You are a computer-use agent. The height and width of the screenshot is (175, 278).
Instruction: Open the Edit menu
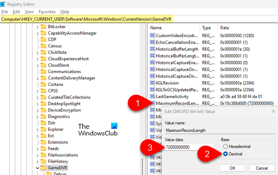[16, 12]
